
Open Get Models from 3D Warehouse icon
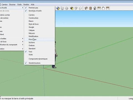tap(72, 8)
